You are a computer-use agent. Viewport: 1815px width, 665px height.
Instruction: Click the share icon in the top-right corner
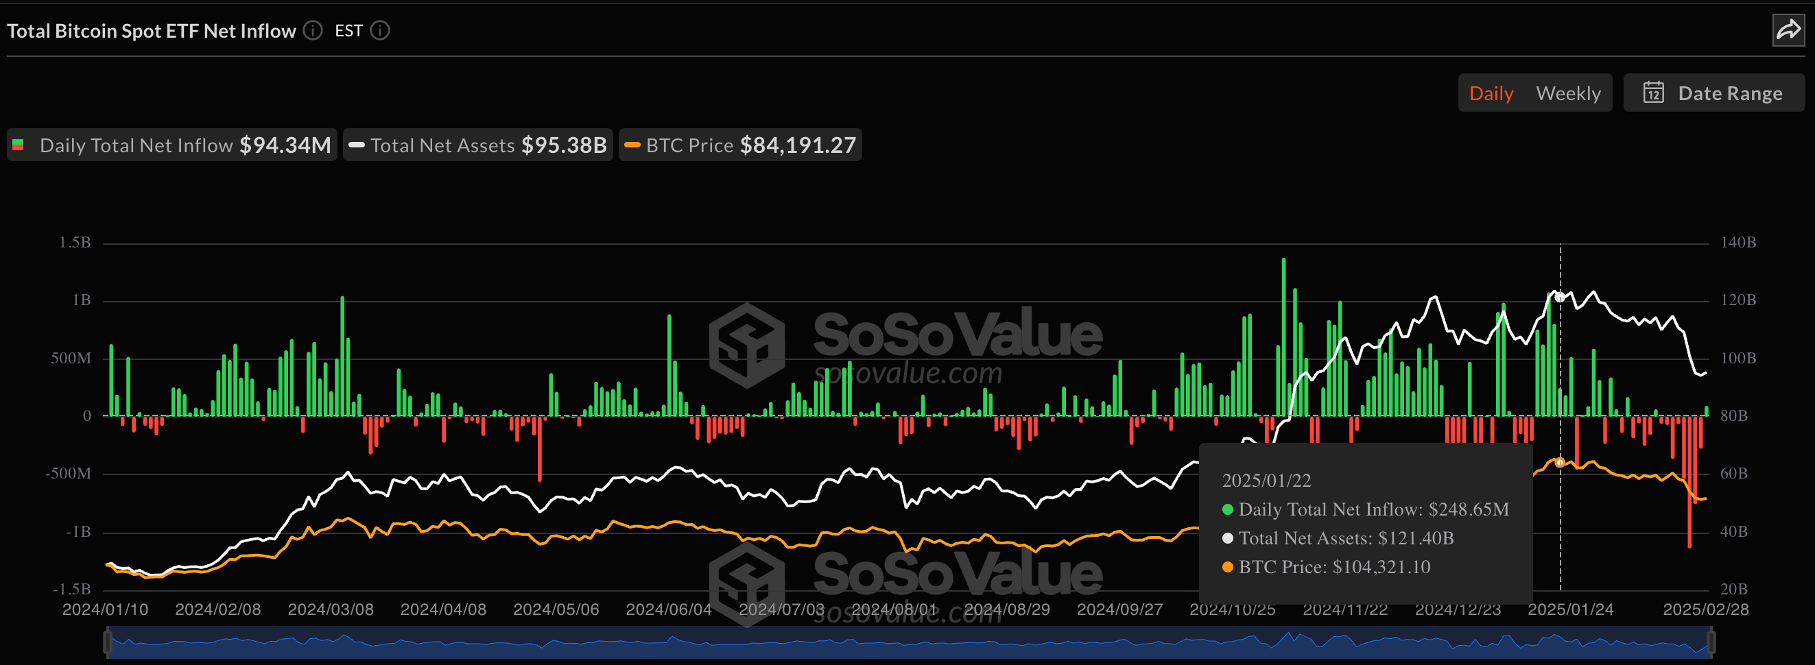pos(1789,29)
